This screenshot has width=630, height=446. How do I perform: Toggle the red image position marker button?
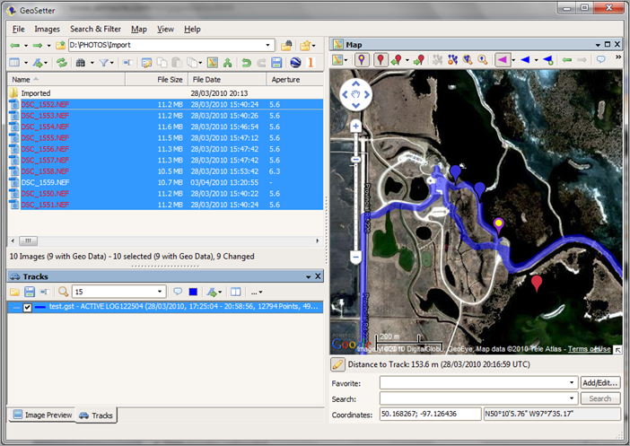(381, 60)
